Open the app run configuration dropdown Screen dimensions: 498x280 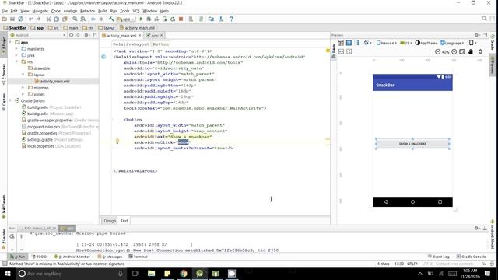[x=126, y=19]
